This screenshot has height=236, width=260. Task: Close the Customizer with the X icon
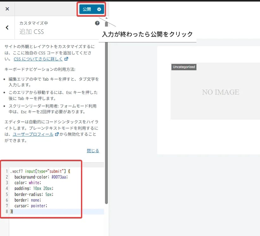[7, 9]
